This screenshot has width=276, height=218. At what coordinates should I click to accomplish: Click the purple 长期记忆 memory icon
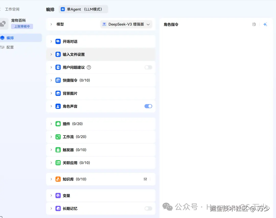[x=58, y=209]
